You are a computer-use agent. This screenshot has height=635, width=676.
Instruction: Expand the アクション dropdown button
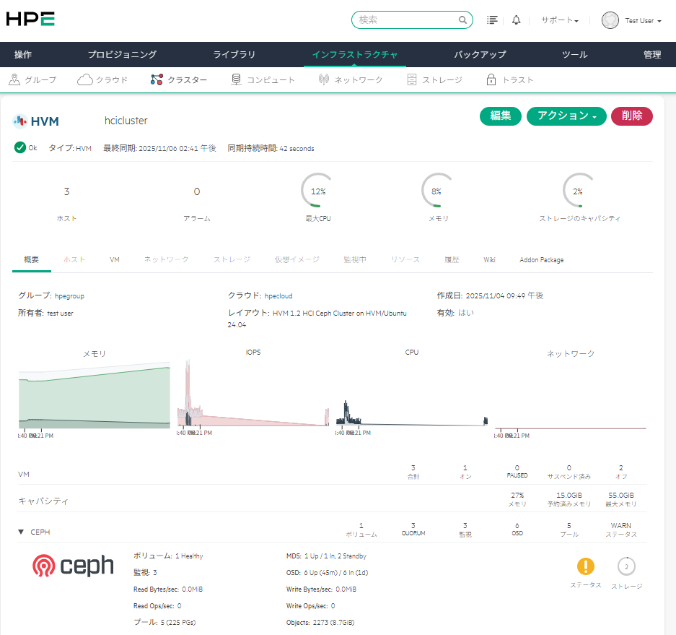[x=566, y=116]
